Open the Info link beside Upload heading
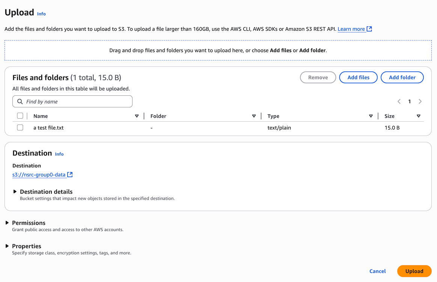 (41, 14)
